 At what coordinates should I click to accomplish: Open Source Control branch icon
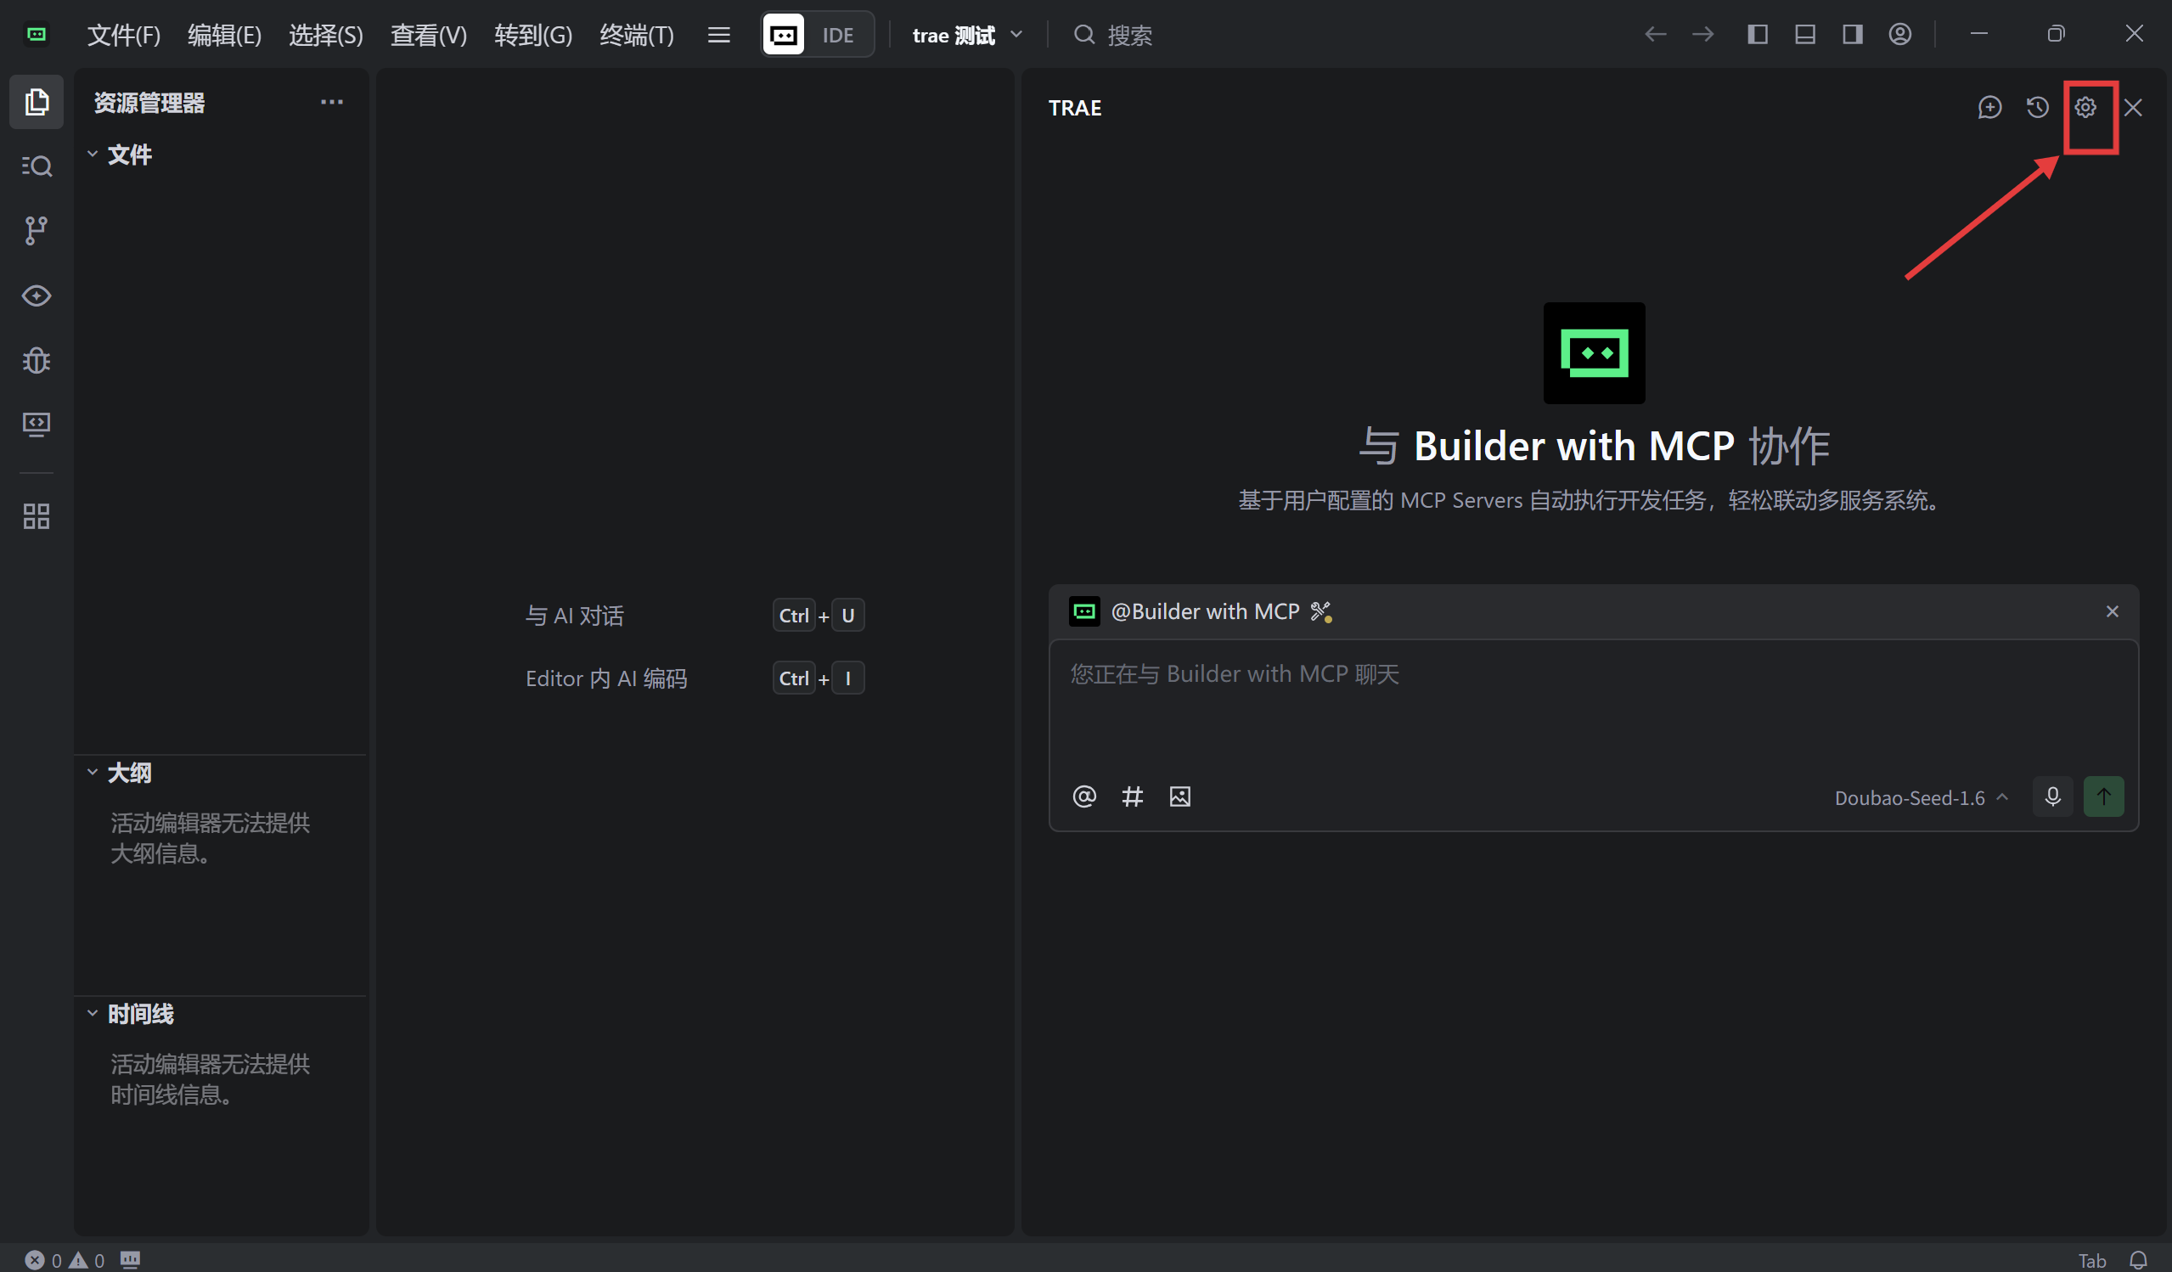[x=37, y=230]
